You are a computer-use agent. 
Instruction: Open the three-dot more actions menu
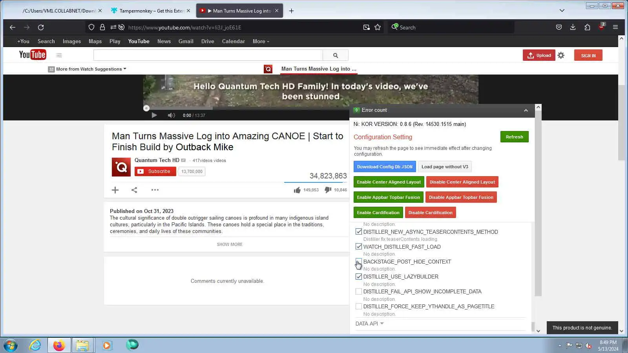pos(155,190)
